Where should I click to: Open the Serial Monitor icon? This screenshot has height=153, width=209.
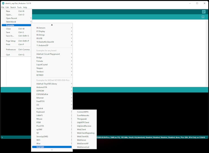point(204,12)
